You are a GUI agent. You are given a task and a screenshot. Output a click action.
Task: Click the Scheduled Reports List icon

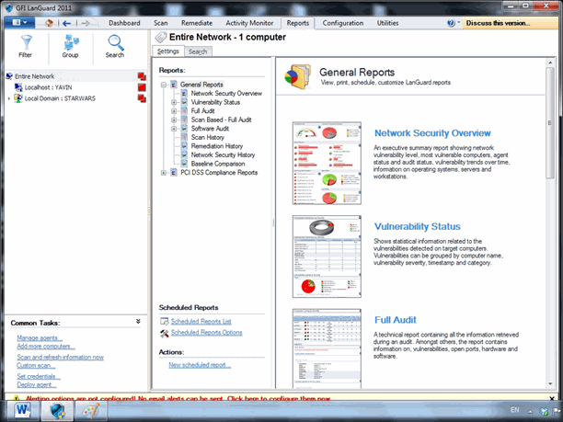point(165,321)
